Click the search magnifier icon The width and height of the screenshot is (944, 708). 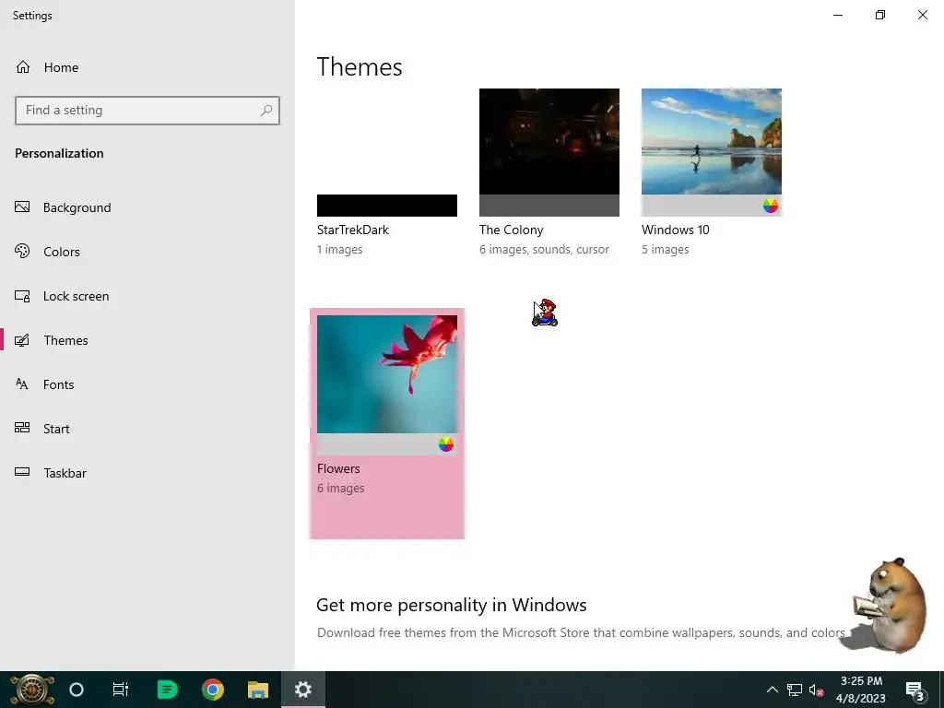(266, 111)
